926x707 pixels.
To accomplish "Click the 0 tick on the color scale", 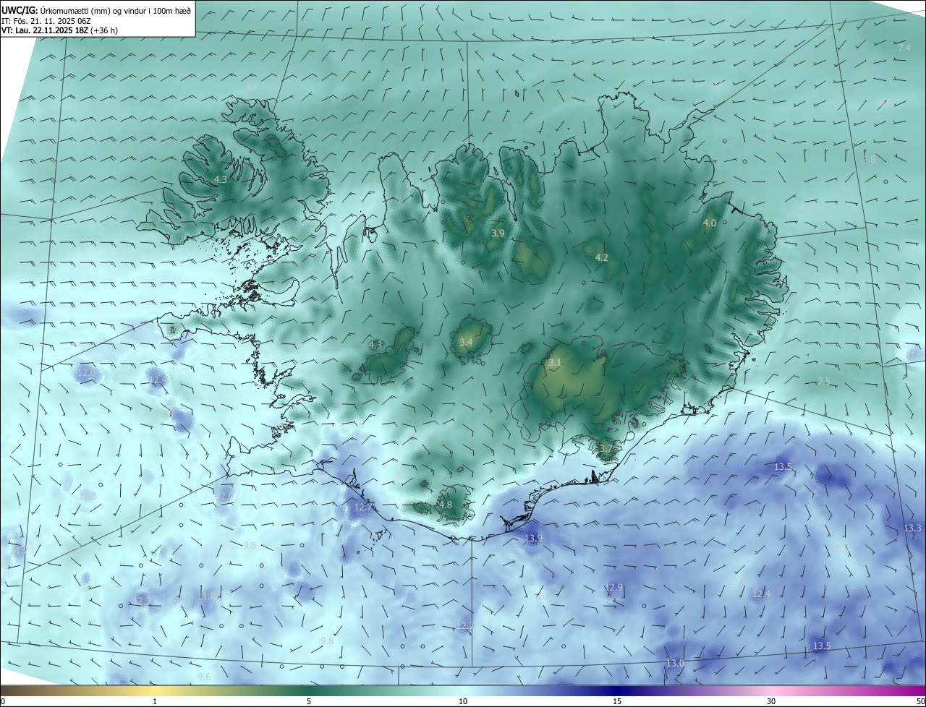I will coord(3,702).
